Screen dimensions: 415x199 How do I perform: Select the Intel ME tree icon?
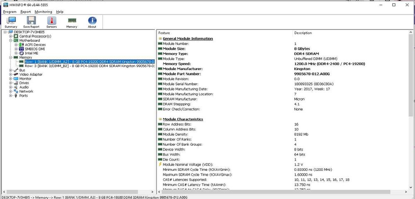pos(22,53)
